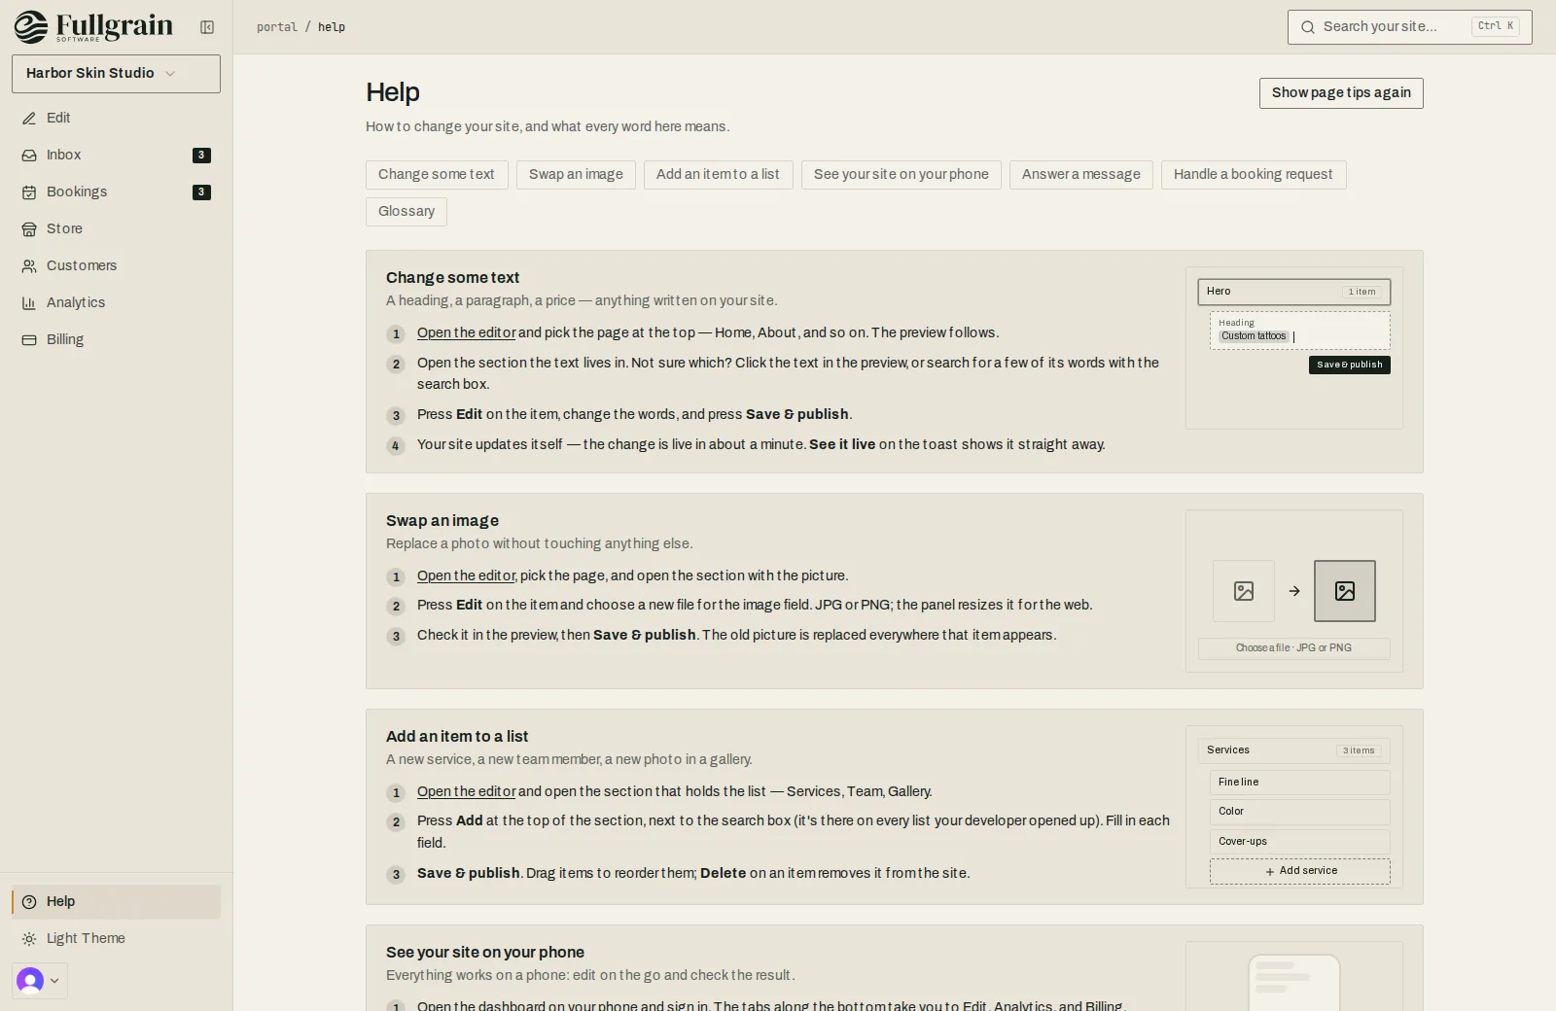Screen dimensions: 1556x1011
Task: Click the Analytics bar chart icon
Action: coord(29,303)
